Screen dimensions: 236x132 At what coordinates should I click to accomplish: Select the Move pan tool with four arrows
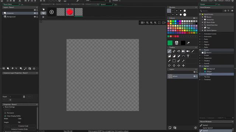tap(183, 66)
